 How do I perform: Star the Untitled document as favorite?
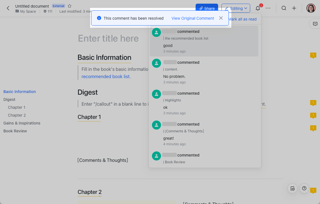[x=69, y=6]
